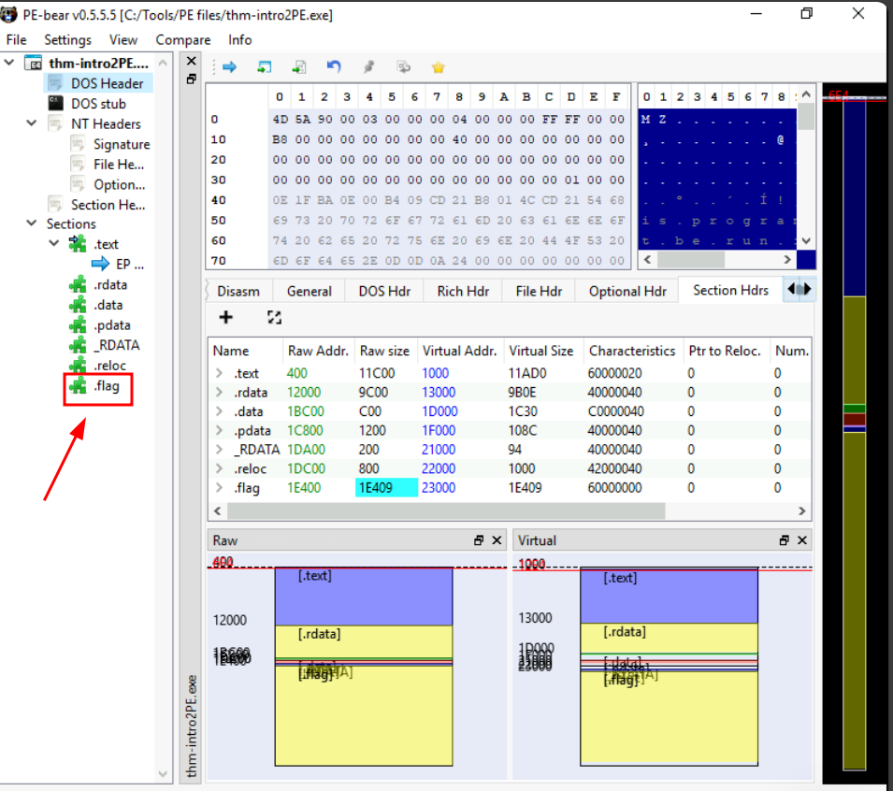This screenshot has width=893, height=791.
Task: Open the Compare menu
Action: 183,40
